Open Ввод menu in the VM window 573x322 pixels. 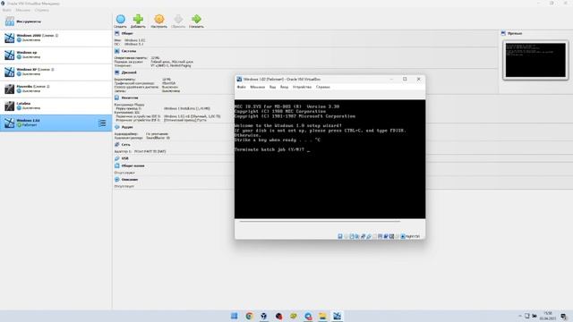[284, 88]
